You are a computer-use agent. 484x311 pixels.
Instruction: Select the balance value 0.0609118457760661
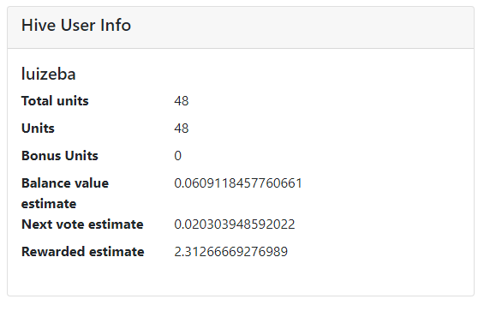238,183
